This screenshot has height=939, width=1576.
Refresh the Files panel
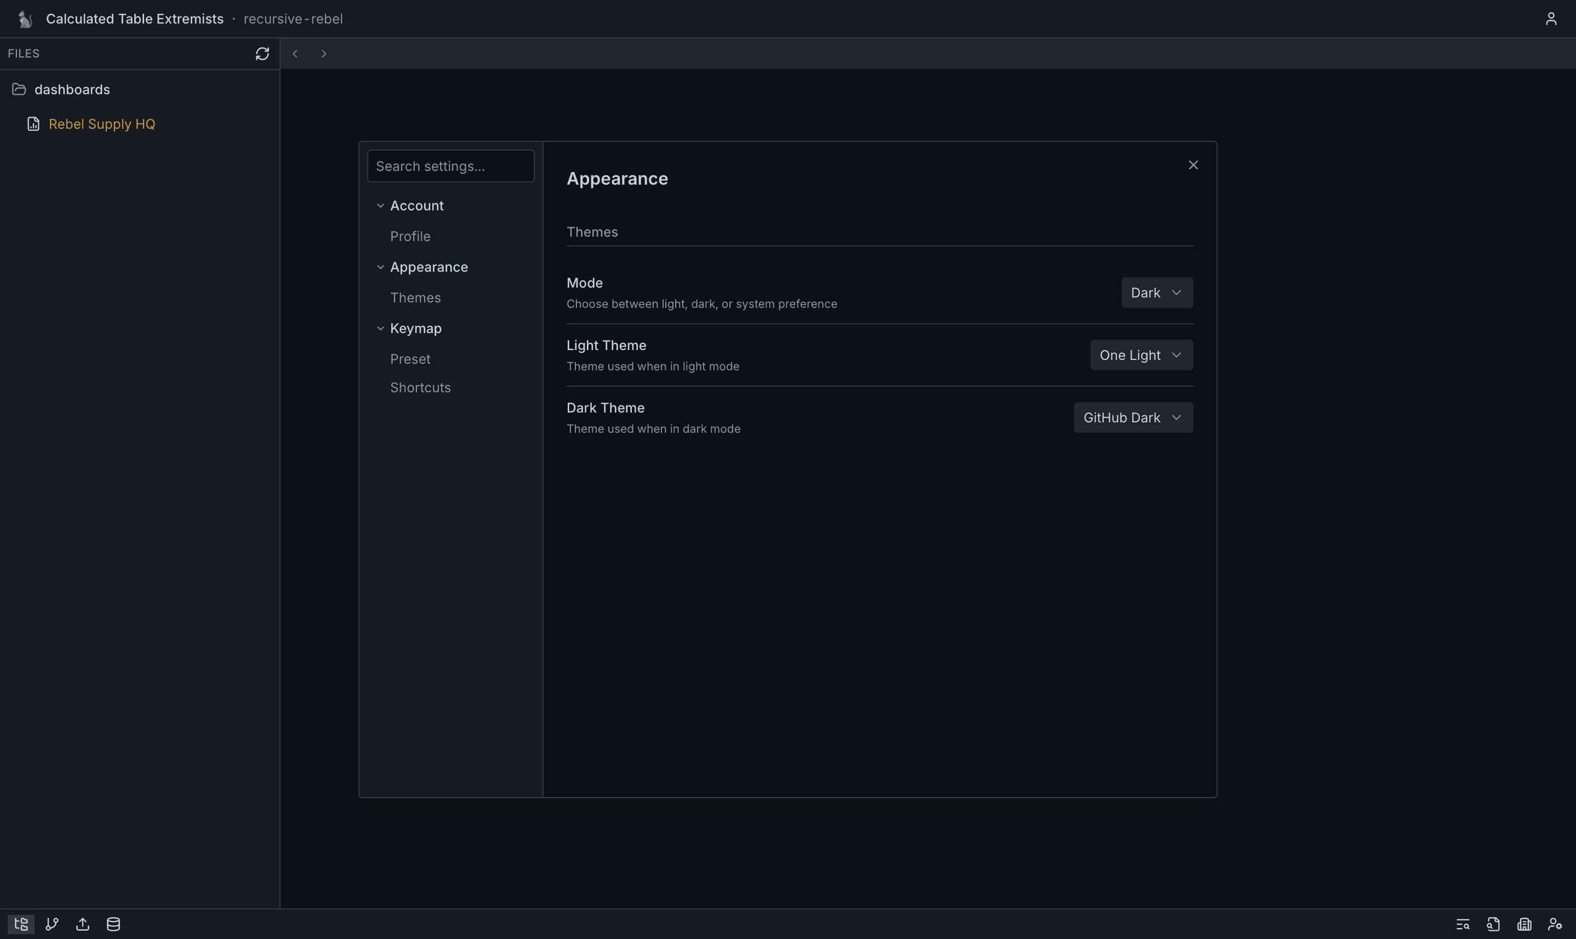[x=262, y=54]
